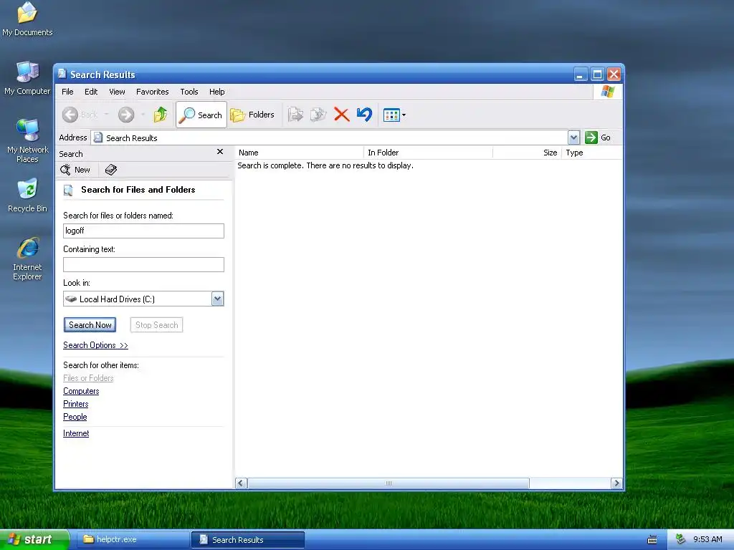Screen dimensions: 734x550
Task: Sort results by Type column
Action: point(591,153)
